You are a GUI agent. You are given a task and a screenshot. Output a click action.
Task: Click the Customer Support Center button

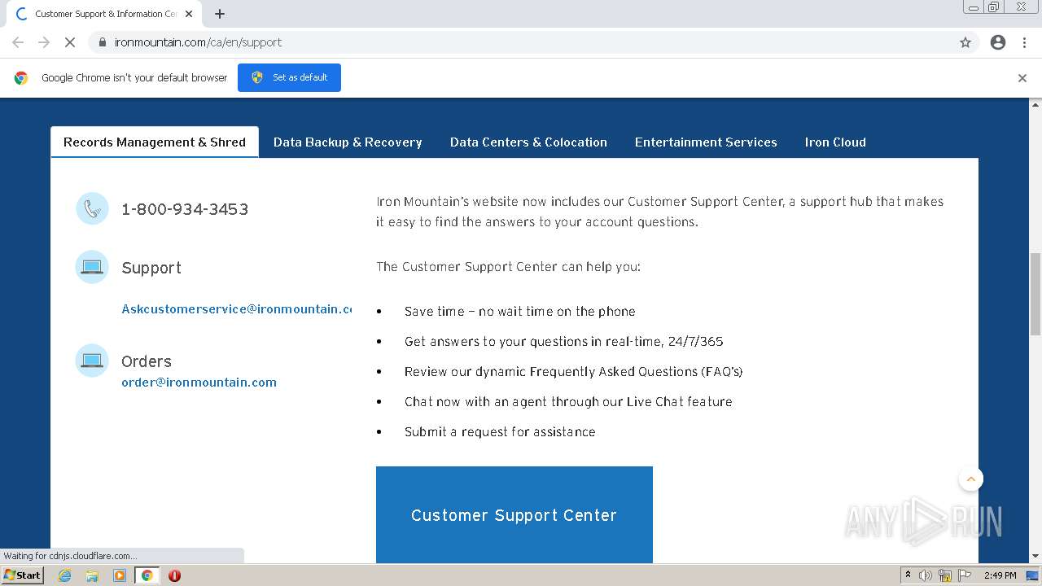tap(514, 514)
